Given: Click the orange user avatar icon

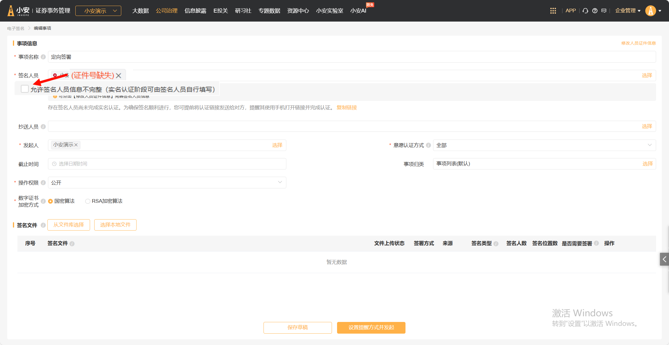Looking at the screenshot, I should (650, 11).
